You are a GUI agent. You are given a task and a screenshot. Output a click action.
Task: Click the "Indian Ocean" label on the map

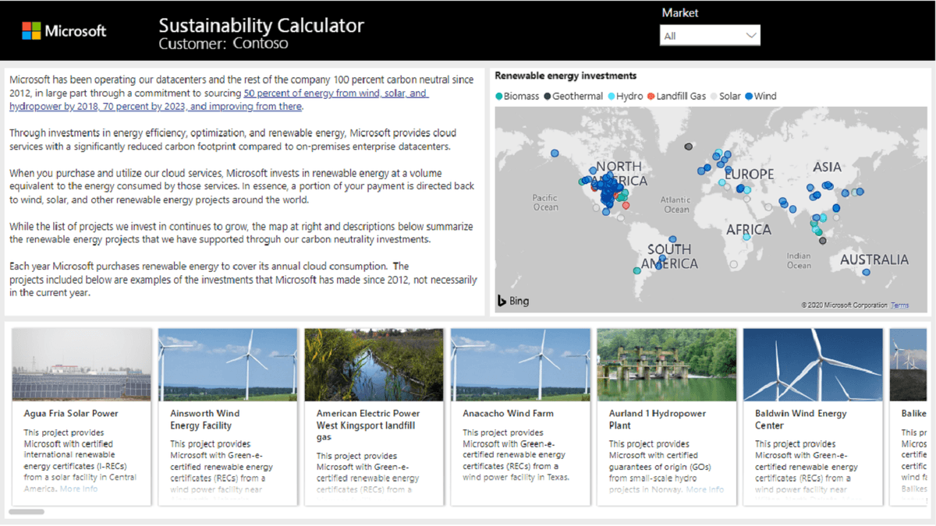pyautogui.click(x=799, y=260)
